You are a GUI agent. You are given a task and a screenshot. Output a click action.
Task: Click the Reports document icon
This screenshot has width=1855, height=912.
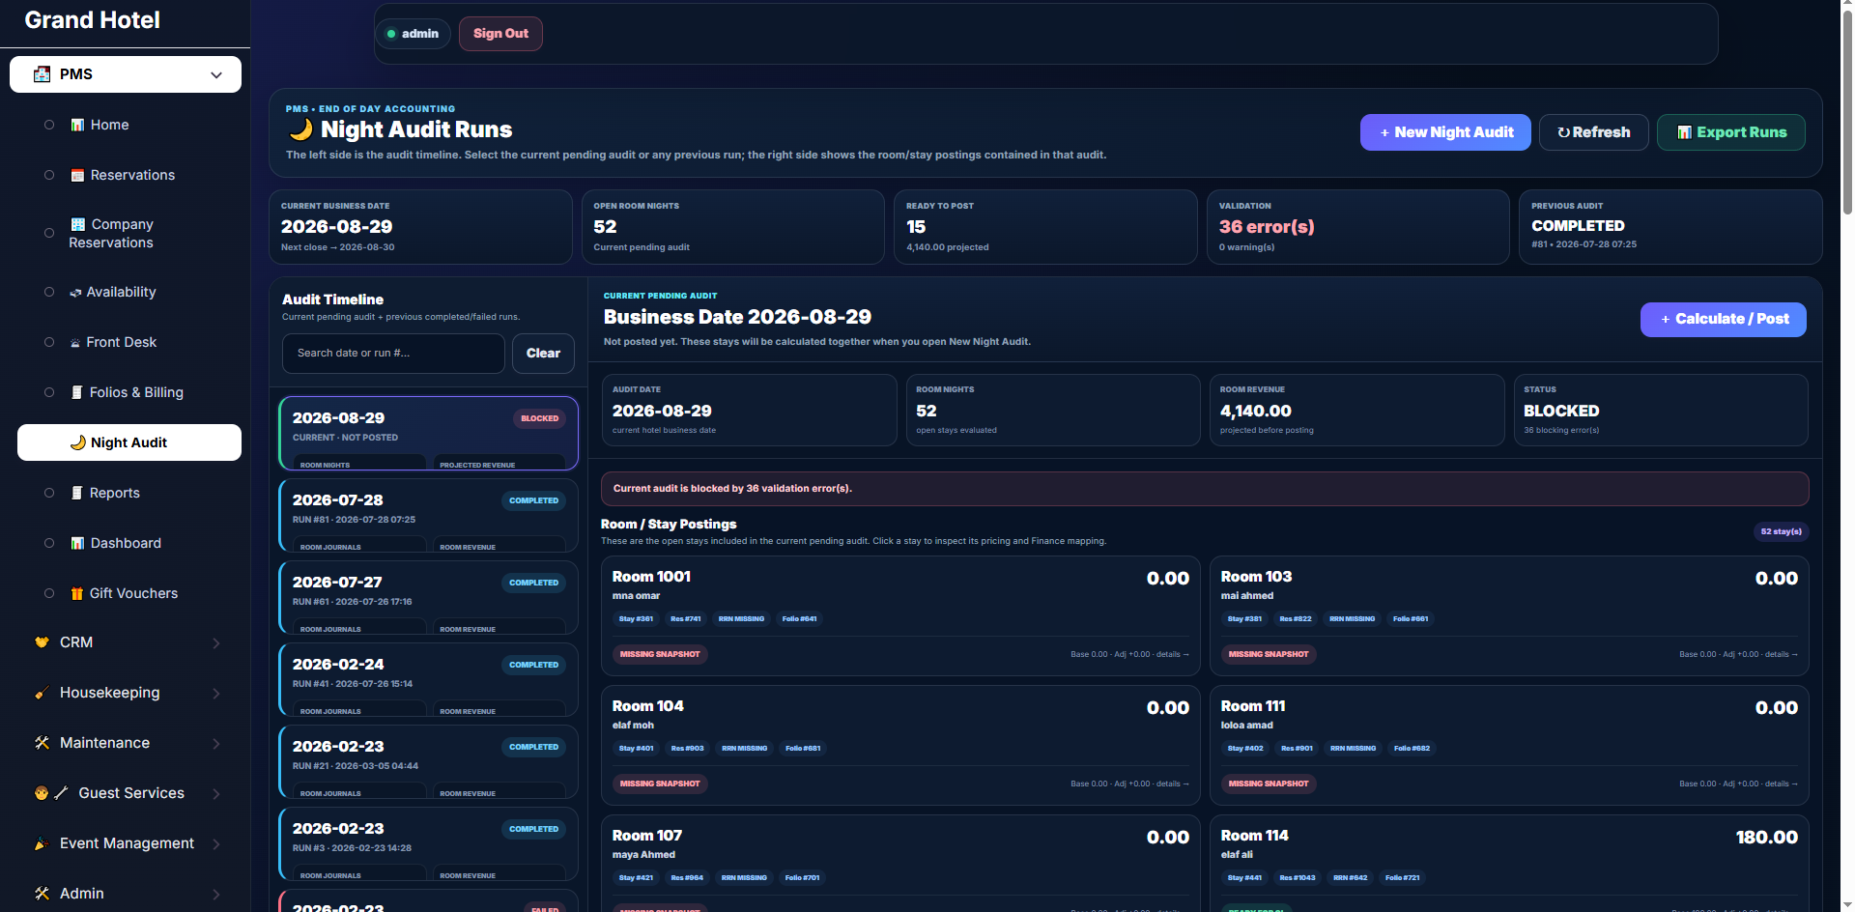click(77, 493)
